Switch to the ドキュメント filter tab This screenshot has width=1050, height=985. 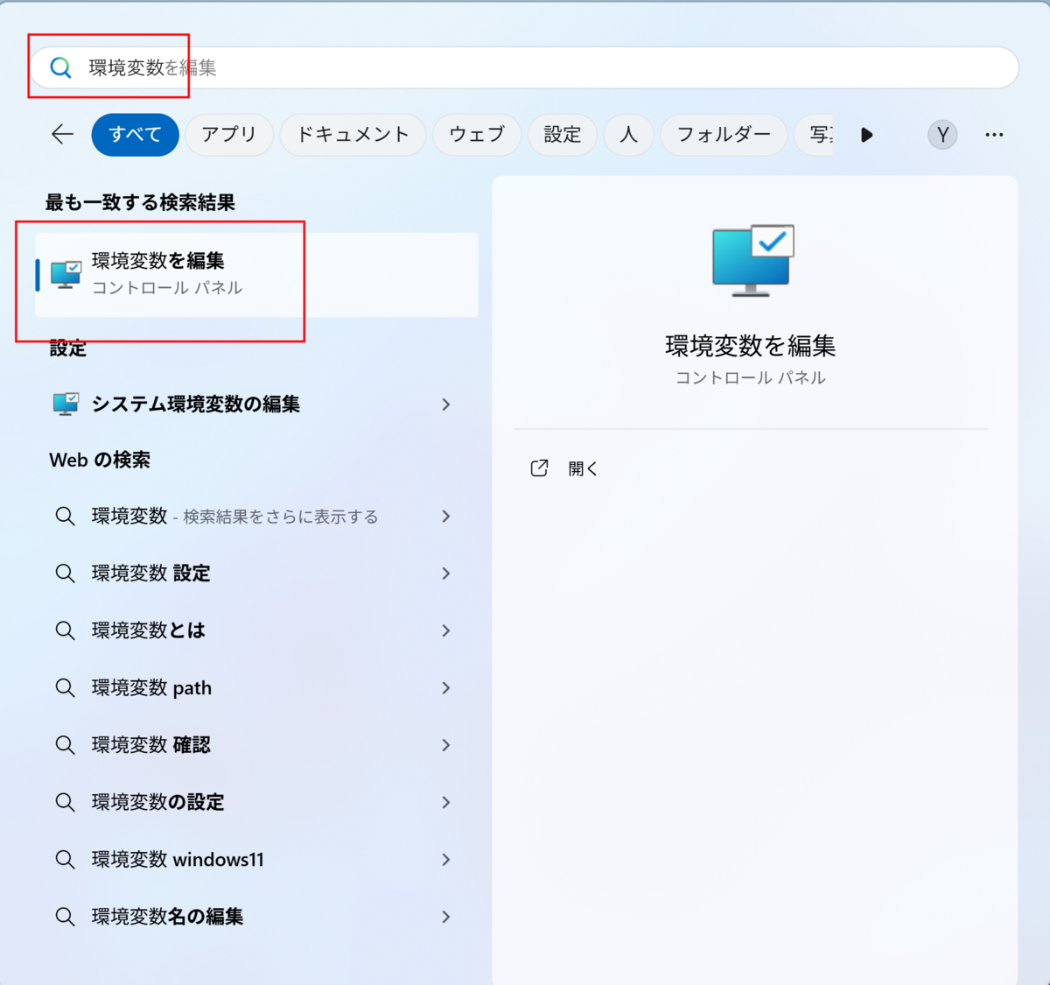click(353, 135)
